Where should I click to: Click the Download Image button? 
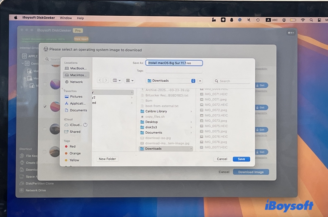point(251,172)
